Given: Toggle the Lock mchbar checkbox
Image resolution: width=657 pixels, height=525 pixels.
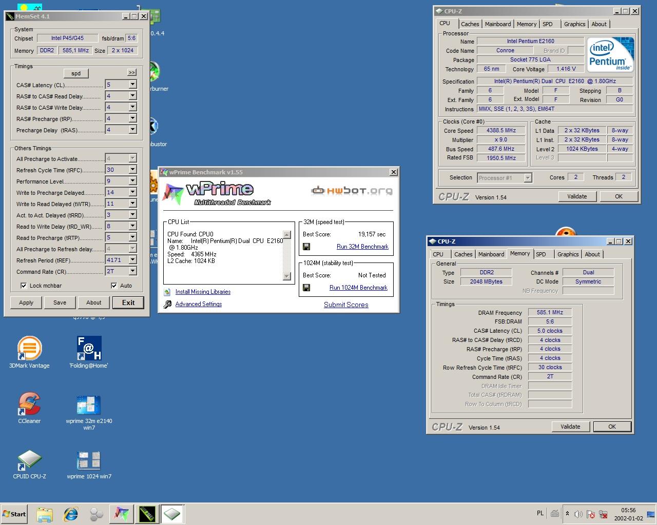Looking at the screenshot, I should 24,286.
